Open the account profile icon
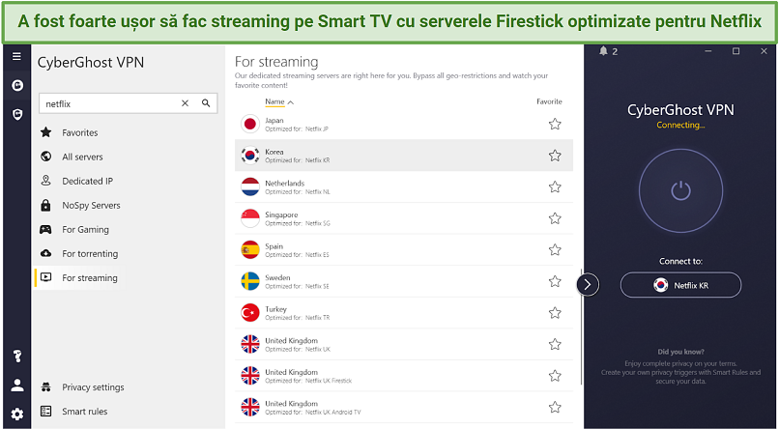 17,386
